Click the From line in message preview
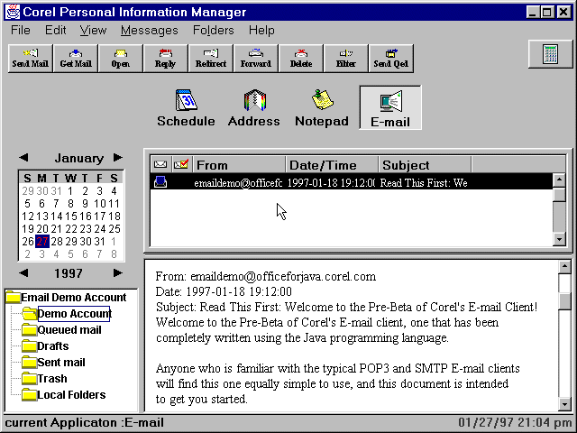577x433 pixels. pyautogui.click(x=266, y=277)
